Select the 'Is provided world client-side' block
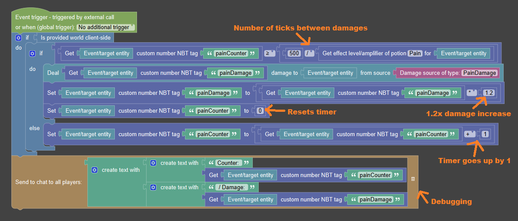This screenshot has width=518, height=221. tap(75, 38)
